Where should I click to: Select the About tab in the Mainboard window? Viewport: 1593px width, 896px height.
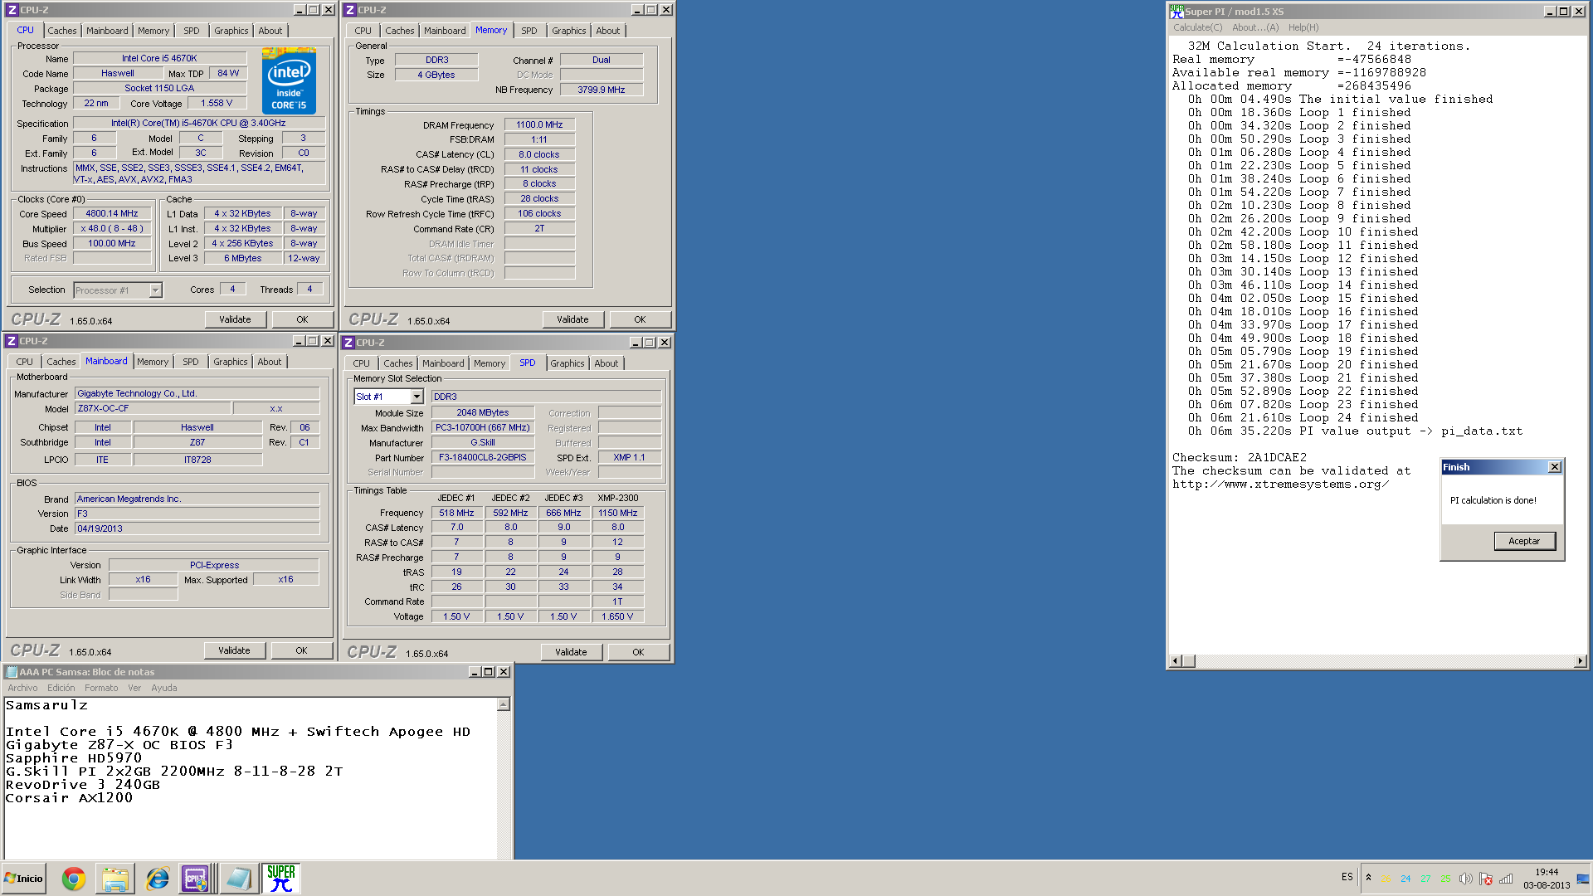[269, 362]
